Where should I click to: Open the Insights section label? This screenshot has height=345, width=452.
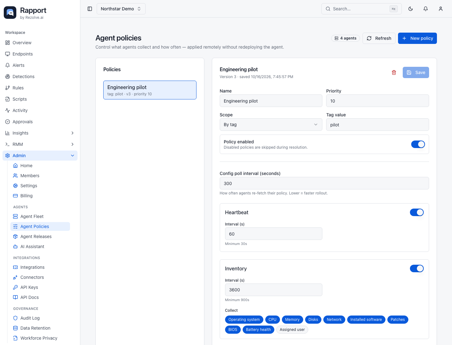point(20,133)
